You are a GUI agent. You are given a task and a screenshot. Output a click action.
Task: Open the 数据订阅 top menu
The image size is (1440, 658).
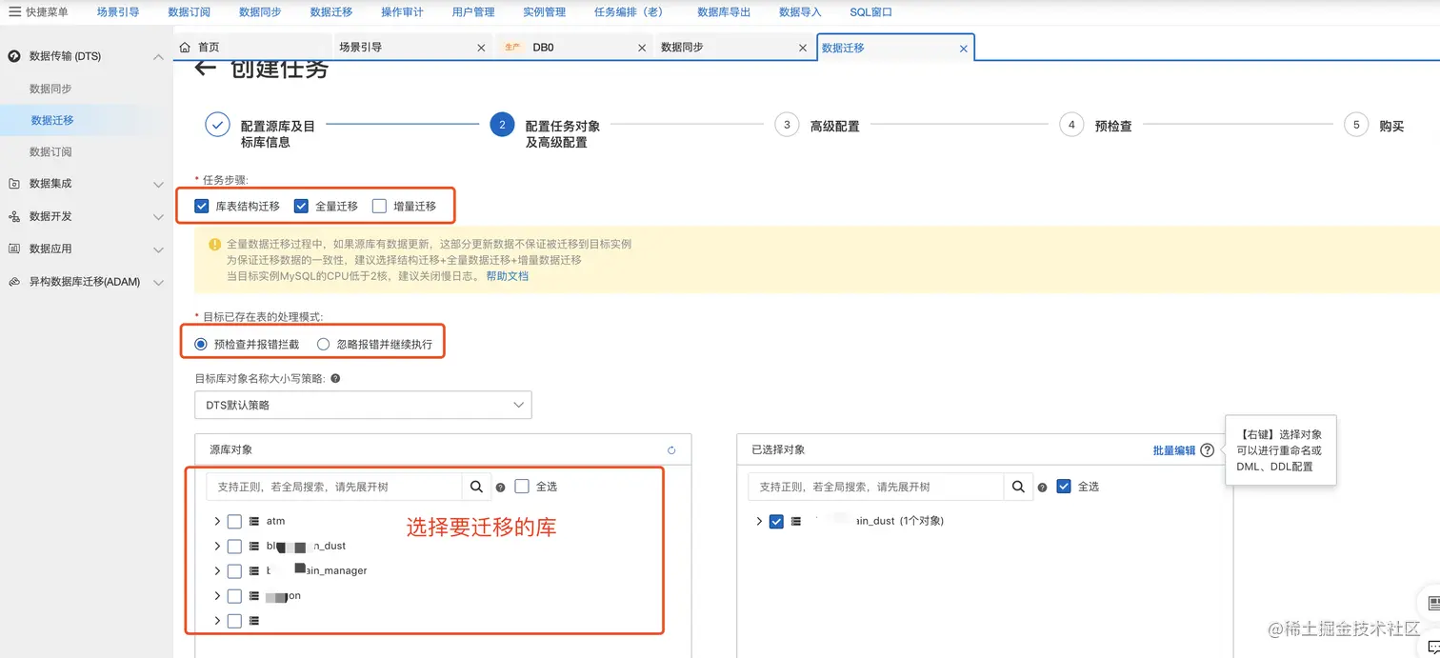tap(189, 12)
